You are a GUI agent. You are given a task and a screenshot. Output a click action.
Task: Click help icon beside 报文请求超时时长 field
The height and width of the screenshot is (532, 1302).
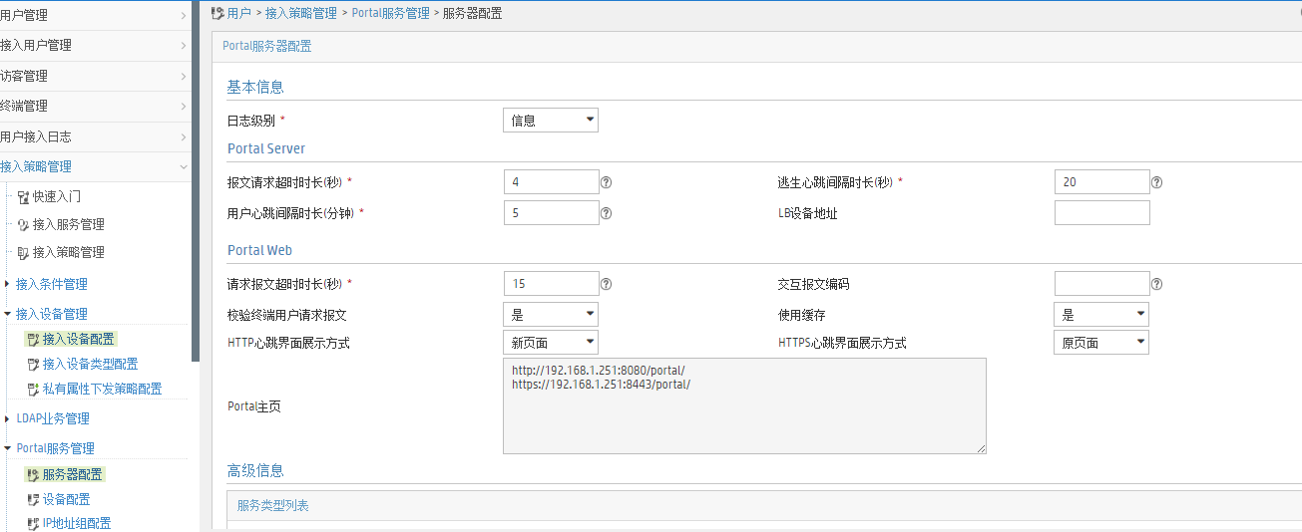(606, 182)
